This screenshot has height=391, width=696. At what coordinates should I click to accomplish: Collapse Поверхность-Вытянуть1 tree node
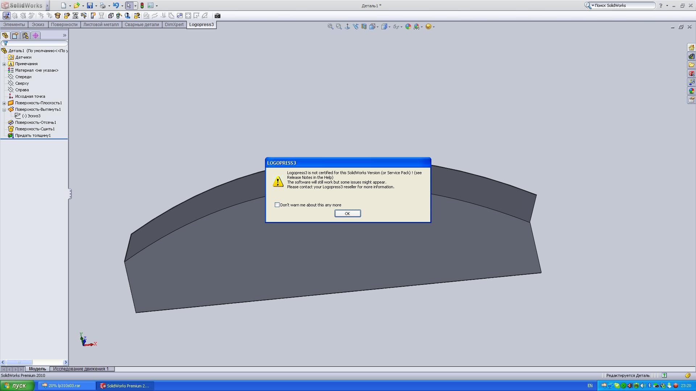pyautogui.click(x=4, y=110)
